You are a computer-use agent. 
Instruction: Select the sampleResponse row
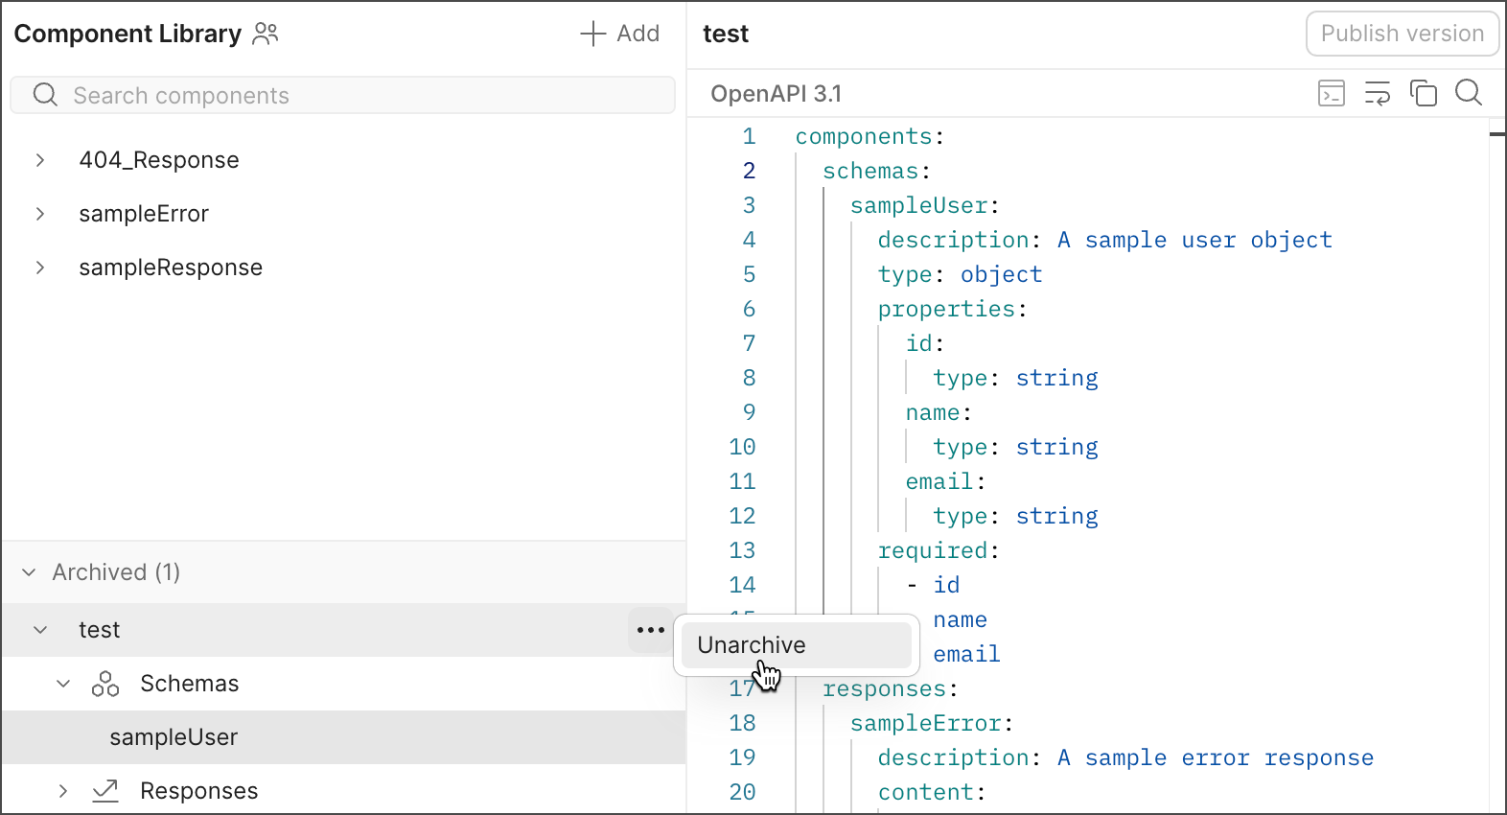343,268
